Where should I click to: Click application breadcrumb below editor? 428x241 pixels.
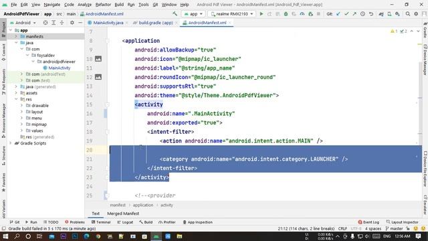click(142, 205)
